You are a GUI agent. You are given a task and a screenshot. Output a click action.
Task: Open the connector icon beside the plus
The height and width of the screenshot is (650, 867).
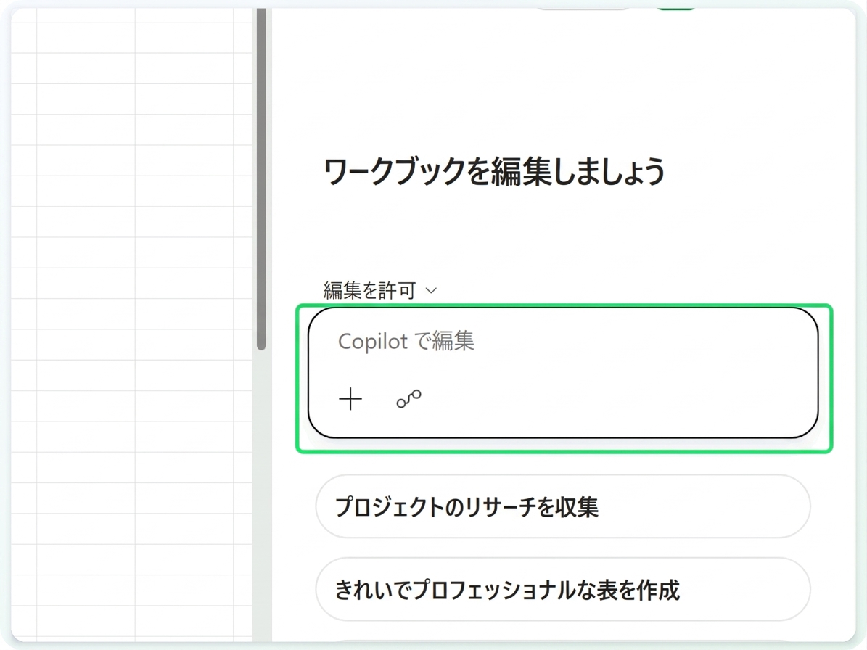coord(408,398)
